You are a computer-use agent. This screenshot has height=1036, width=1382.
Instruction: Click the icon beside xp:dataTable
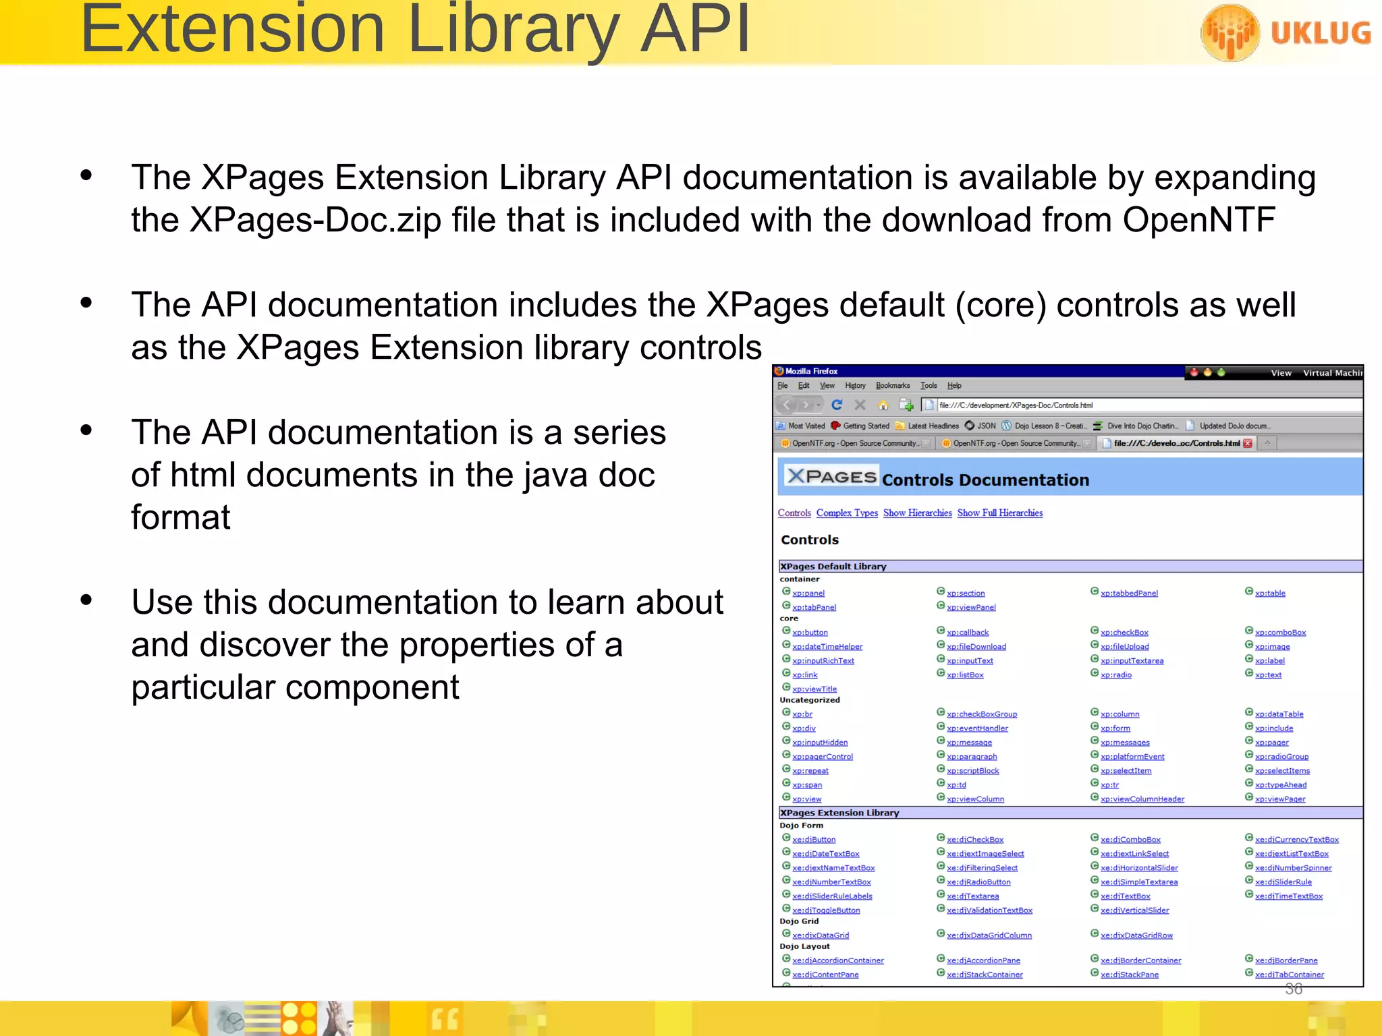[1249, 712]
